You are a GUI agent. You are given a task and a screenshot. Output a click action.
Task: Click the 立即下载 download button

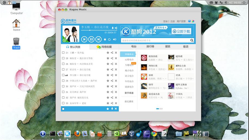point(181,31)
